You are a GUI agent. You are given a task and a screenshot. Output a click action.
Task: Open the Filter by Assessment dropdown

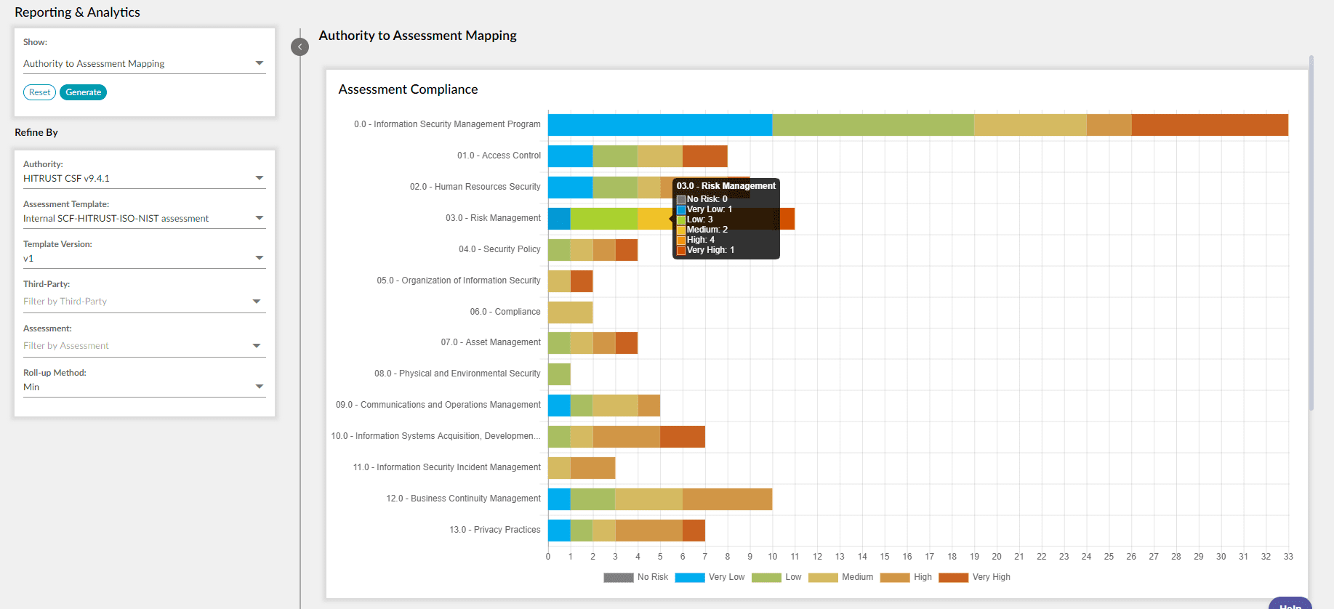[144, 346]
